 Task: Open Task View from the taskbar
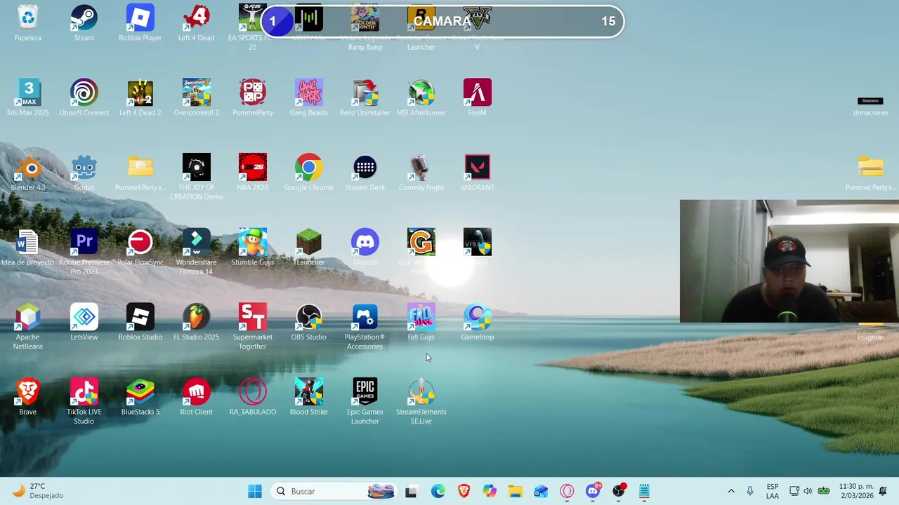click(x=411, y=492)
